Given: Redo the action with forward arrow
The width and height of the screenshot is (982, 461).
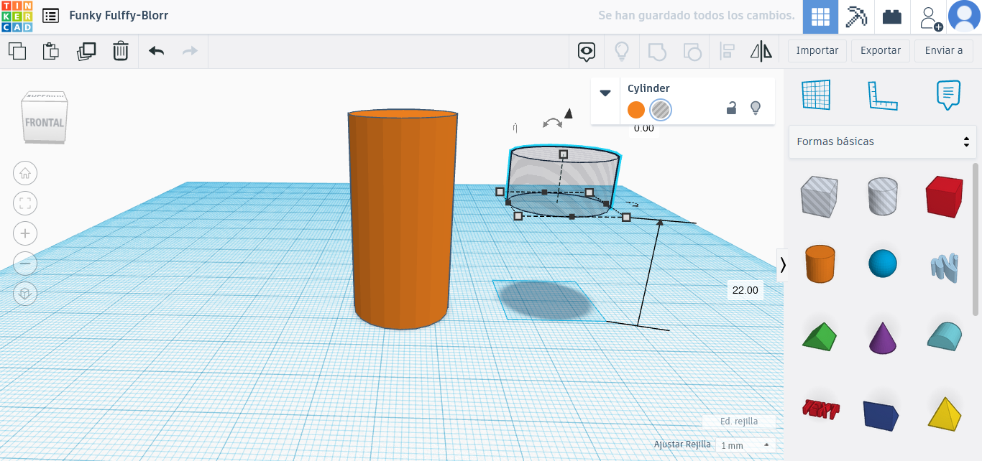Looking at the screenshot, I should (190, 51).
